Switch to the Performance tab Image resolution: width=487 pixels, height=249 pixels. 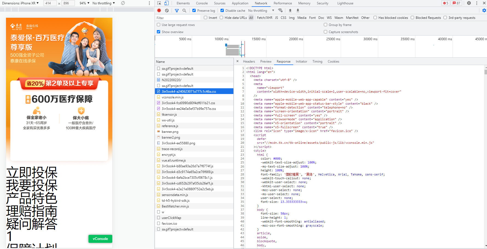point(283,3)
